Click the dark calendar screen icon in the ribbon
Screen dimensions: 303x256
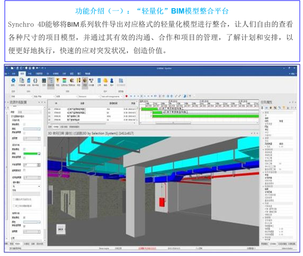pyautogui.click(x=44, y=81)
